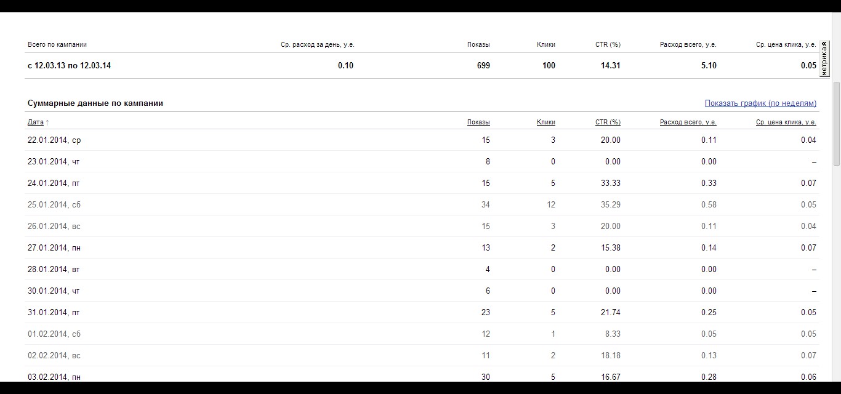This screenshot has width=841, height=394.
Task: Select the 31.01.2014, пт row
Action: tap(422, 312)
